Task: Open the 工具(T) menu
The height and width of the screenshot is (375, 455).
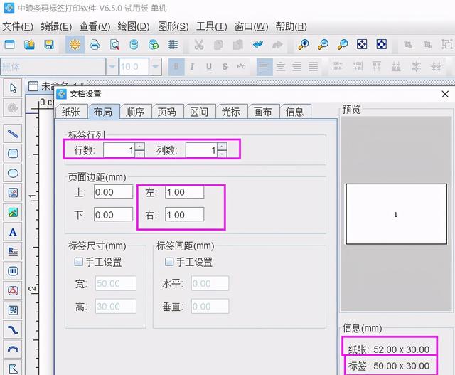Action: pyautogui.click(x=211, y=26)
